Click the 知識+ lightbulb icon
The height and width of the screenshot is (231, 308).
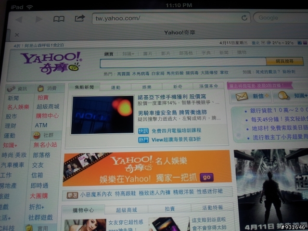[x=283, y=96]
